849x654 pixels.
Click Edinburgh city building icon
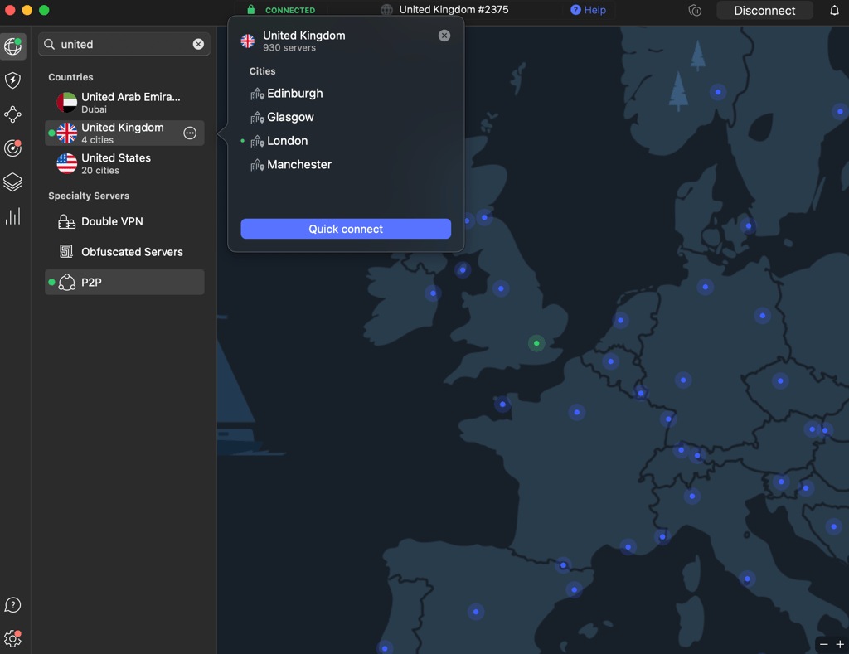(257, 94)
